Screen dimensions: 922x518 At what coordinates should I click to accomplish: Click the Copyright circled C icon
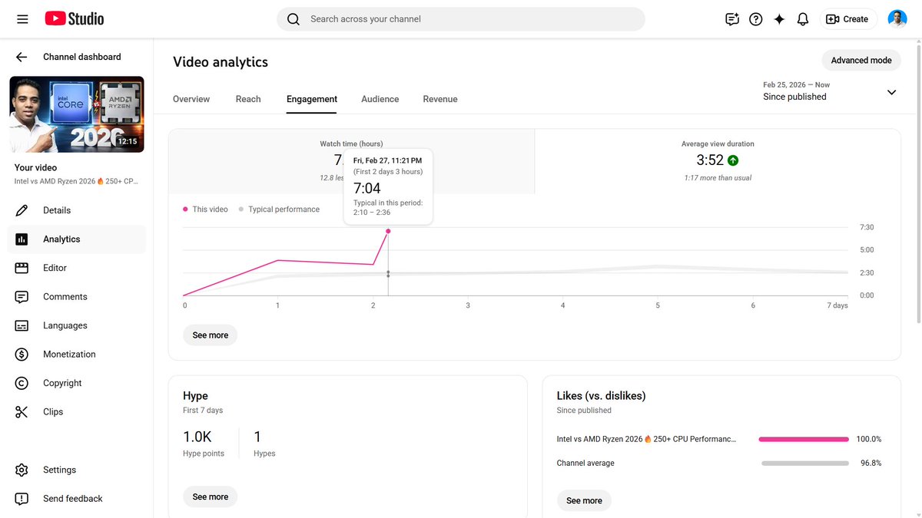pos(22,383)
